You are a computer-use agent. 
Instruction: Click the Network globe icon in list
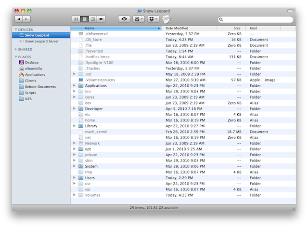[81, 143]
